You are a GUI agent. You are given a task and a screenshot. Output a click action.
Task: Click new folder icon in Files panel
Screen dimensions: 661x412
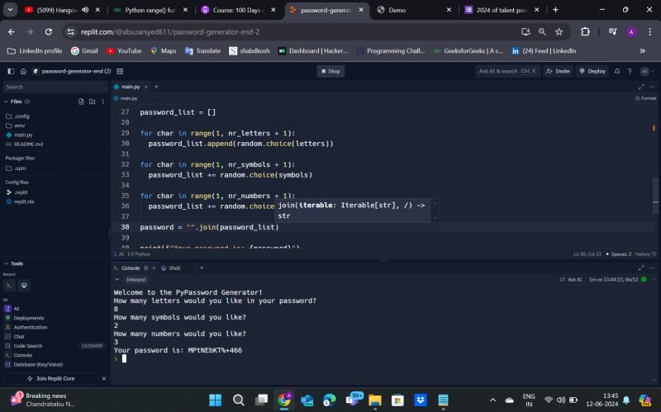pyautogui.click(x=91, y=102)
